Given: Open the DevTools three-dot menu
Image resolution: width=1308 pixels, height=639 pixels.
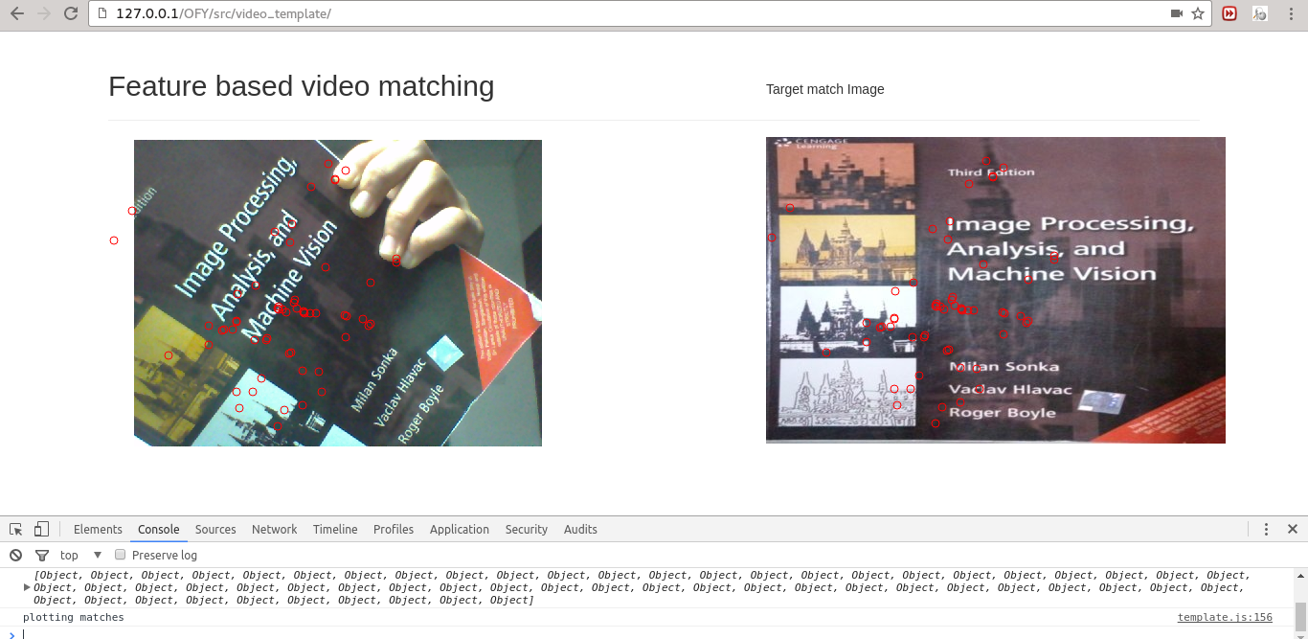Looking at the screenshot, I should click(x=1266, y=529).
